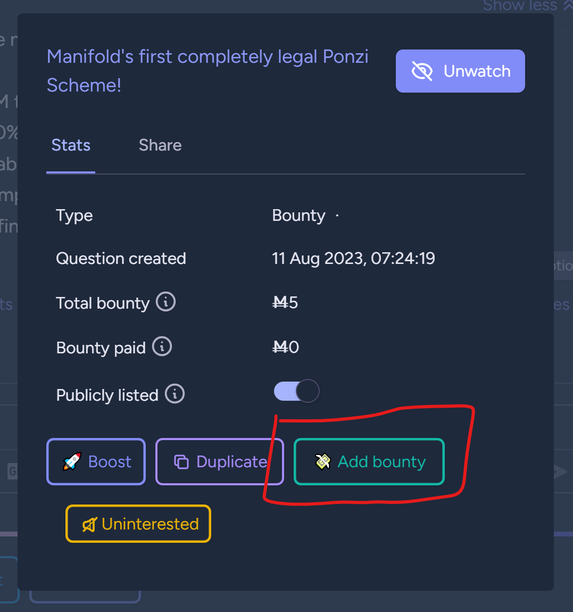Collapse using the Show less chevron
This screenshot has width=573, height=612.
[x=567, y=5]
